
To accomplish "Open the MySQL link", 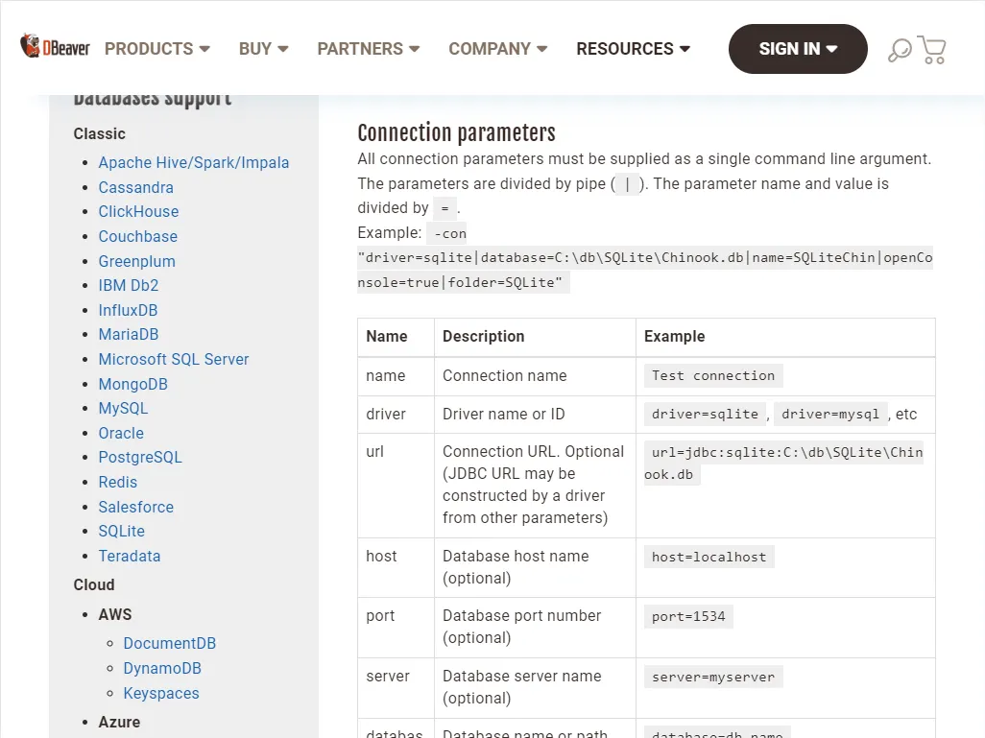I will tap(123, 408).
